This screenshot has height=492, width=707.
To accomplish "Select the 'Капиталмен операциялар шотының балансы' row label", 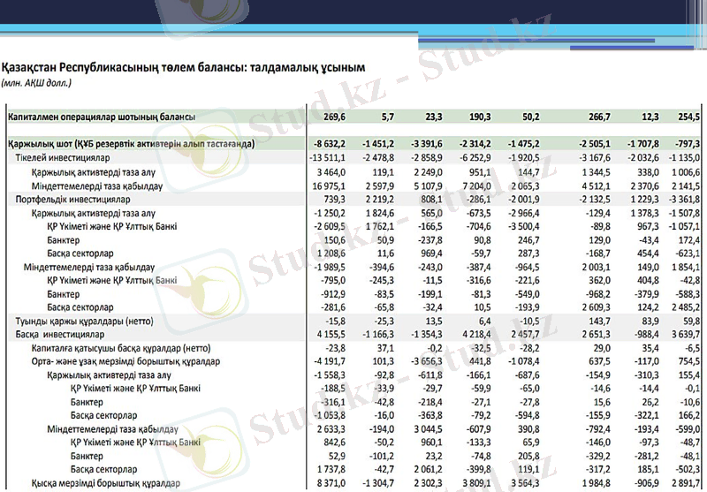I will [x=101, y=116].
